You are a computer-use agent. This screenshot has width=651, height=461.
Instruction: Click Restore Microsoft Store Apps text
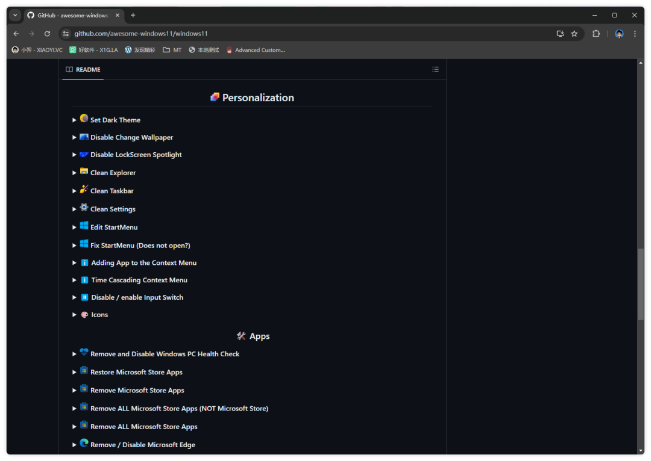[x=136, y=373]
